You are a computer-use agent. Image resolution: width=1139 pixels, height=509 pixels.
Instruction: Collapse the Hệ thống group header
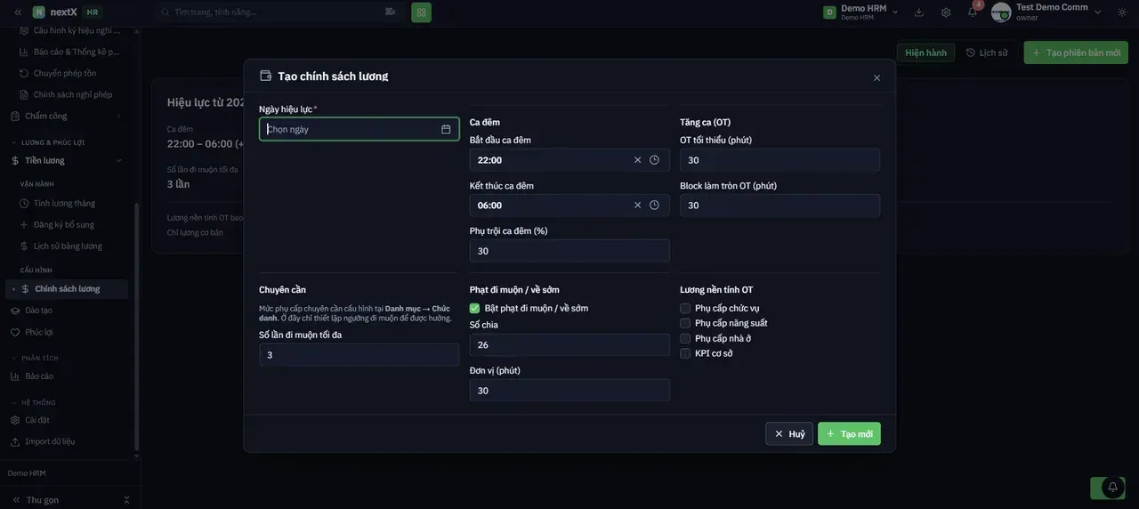click(x=33, y=403)
